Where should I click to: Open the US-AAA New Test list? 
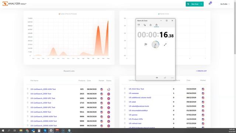pos(136,89)
